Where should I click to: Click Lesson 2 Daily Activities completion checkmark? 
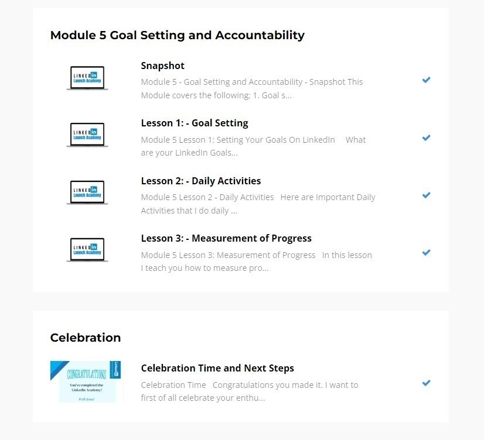coord(427,195)
